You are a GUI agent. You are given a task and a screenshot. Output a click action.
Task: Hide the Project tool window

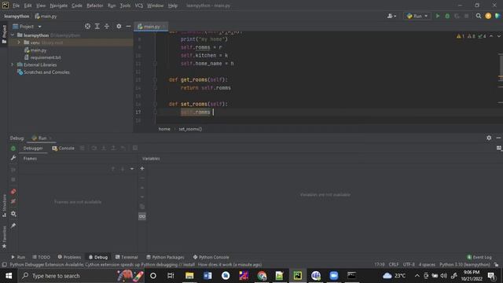pyautogui.click(x=128, y=26)
